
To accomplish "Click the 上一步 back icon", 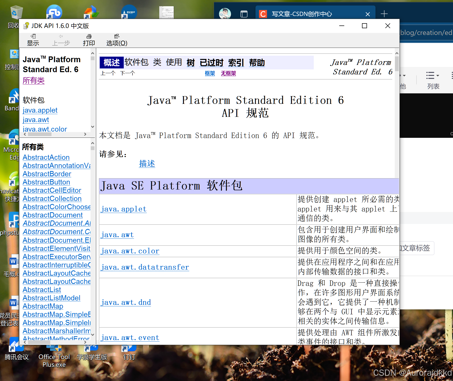I will coord(61,39).
